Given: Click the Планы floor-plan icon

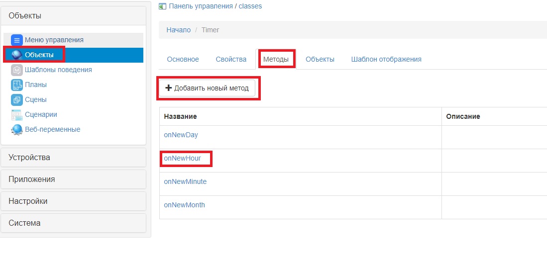Looking at the screenshot, I should coord(17,85).
